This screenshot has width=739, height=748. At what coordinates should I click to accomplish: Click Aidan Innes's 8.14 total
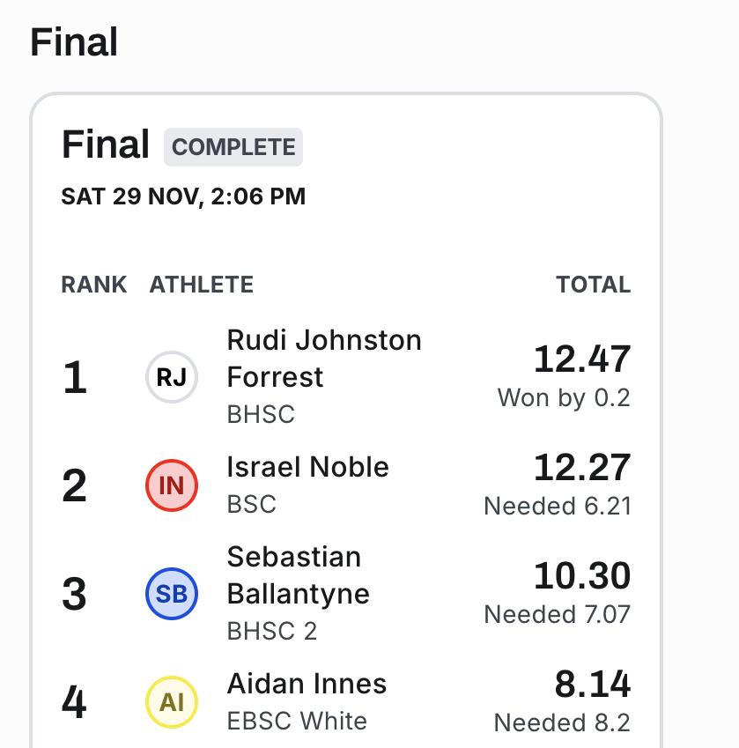pyautogui.click(x=592, y=685)
